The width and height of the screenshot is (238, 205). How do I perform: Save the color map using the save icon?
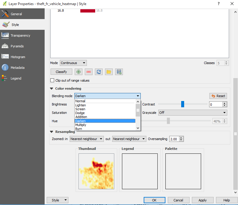click(x=118, y=72)
